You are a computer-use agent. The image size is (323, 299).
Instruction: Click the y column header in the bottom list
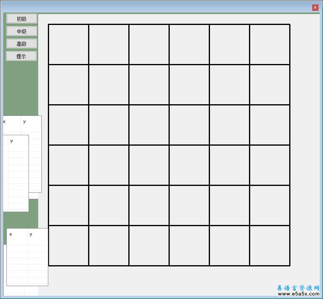(37, 234)
